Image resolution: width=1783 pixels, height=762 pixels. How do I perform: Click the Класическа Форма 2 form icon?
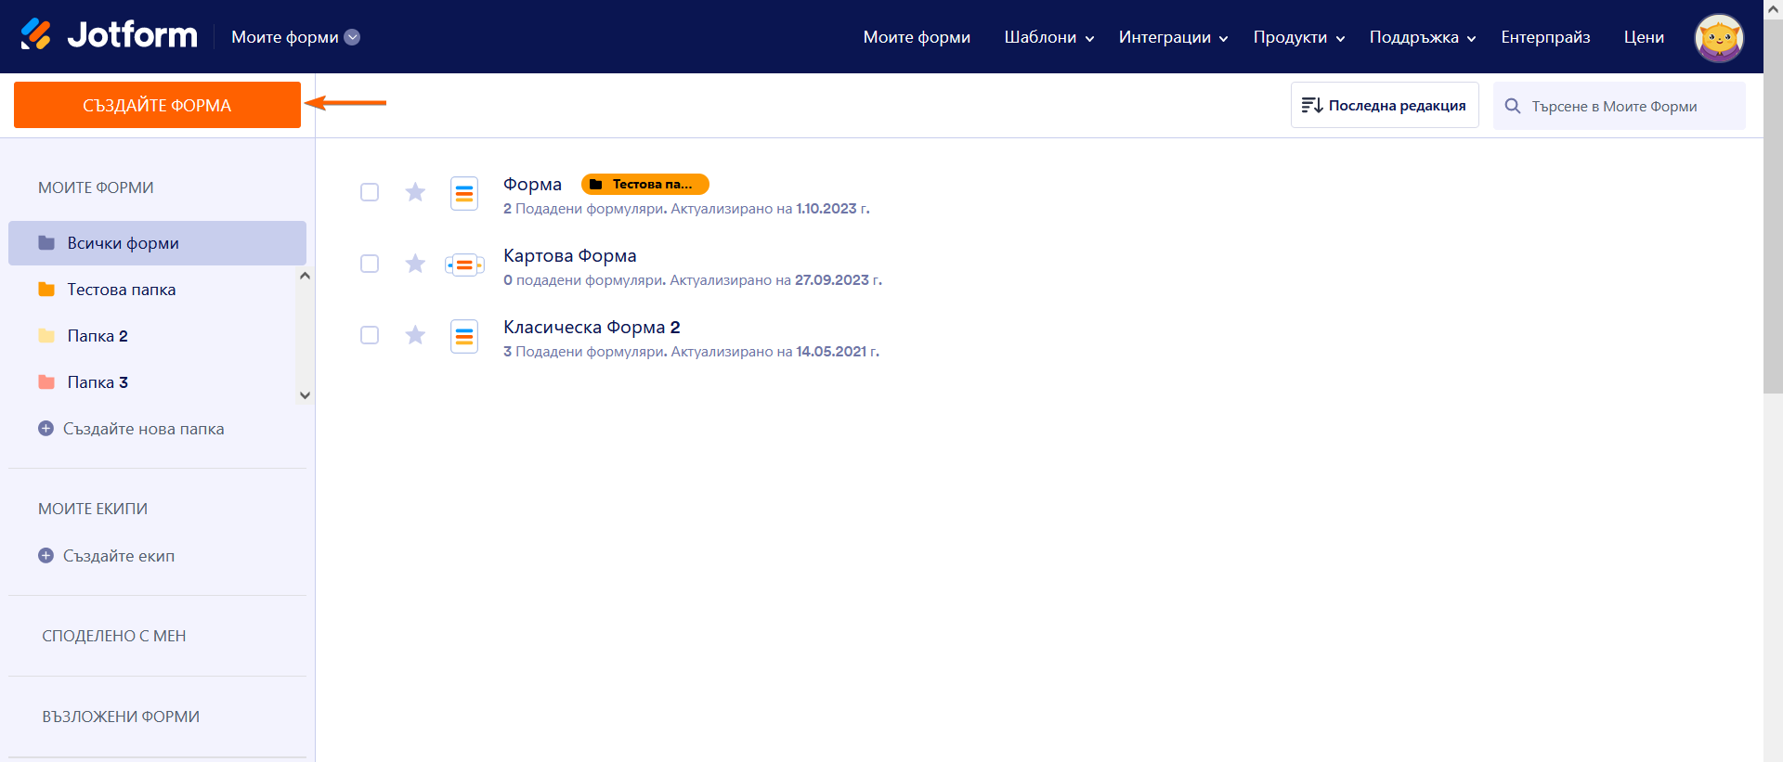click(464, 336)
